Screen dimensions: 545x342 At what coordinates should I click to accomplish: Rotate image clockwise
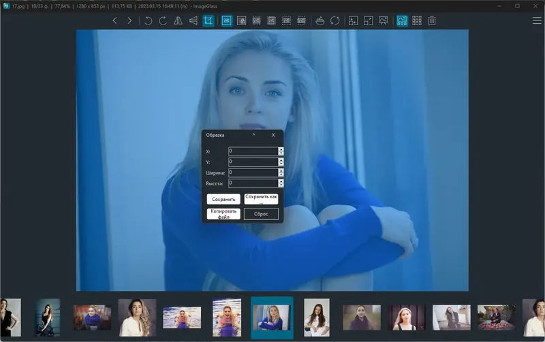[163, 20]
